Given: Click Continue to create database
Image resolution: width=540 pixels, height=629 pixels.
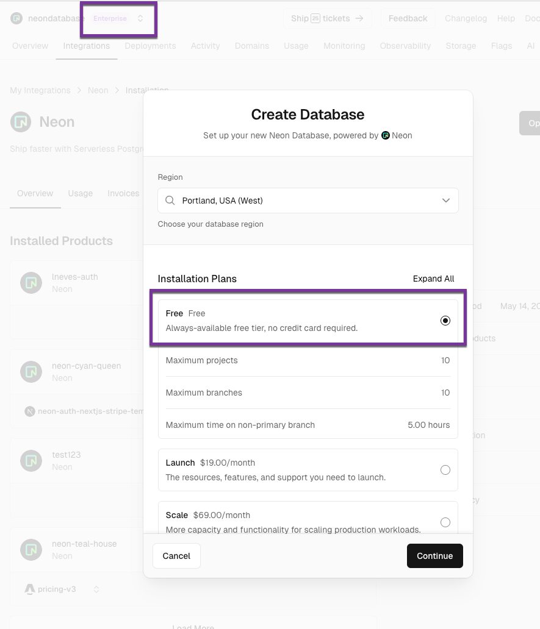Looking at the screenshot, I should coord(435,556).
